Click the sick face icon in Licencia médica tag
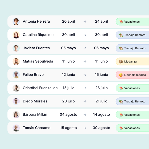149x149 pixels. [x=121, y=75]
